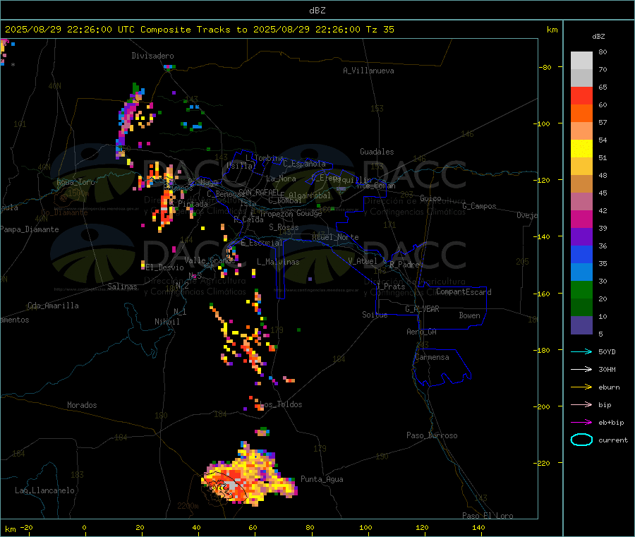Click the S_Rosas location label

284,227
